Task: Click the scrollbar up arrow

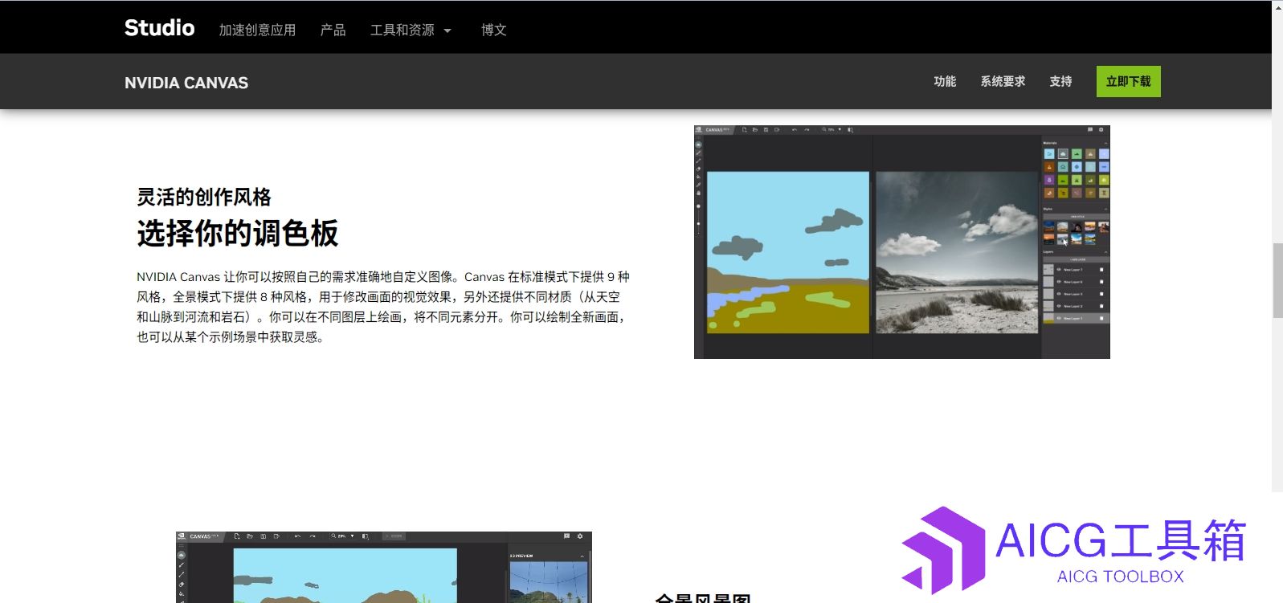Action: click(1277, 6)
